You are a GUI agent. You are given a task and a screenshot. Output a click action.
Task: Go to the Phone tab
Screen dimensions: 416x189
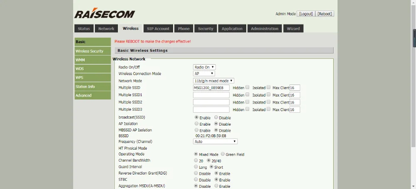183,29
